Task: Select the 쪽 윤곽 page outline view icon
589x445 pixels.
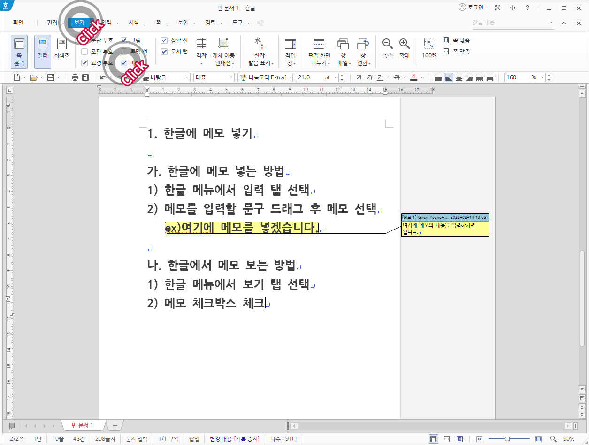Action: tap(19, 49)
